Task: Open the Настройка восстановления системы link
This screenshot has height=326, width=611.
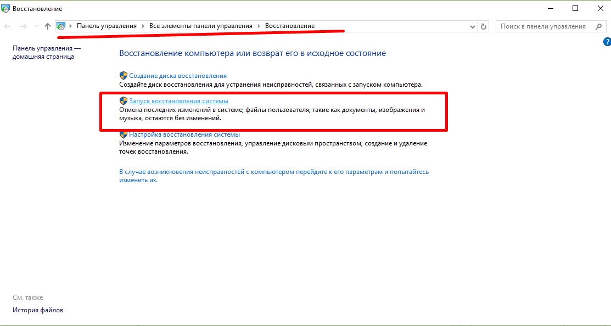Action: [x=184, y=134]
